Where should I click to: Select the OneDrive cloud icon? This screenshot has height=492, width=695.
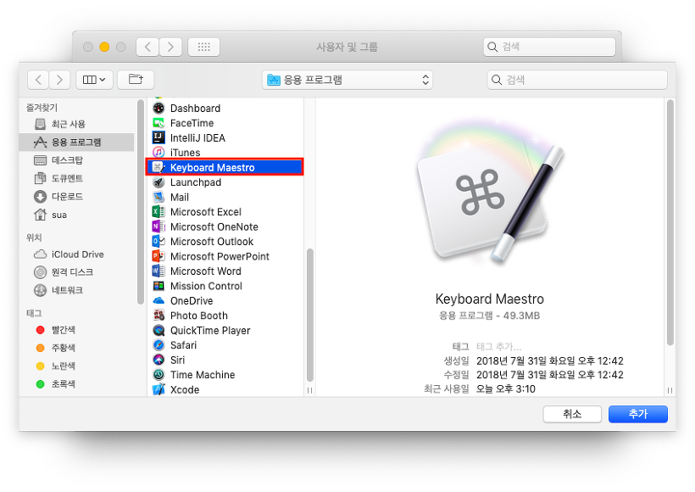click(x=158, y=301)
